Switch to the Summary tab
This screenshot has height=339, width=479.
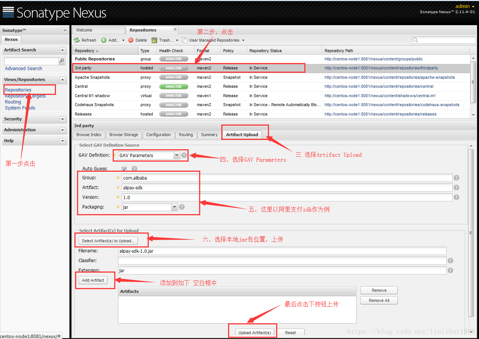point(209,135)
